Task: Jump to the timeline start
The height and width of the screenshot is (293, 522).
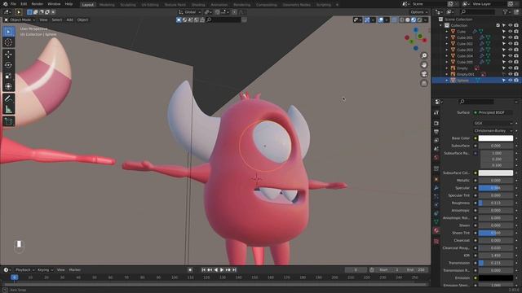Action: (x=204, y=270)
